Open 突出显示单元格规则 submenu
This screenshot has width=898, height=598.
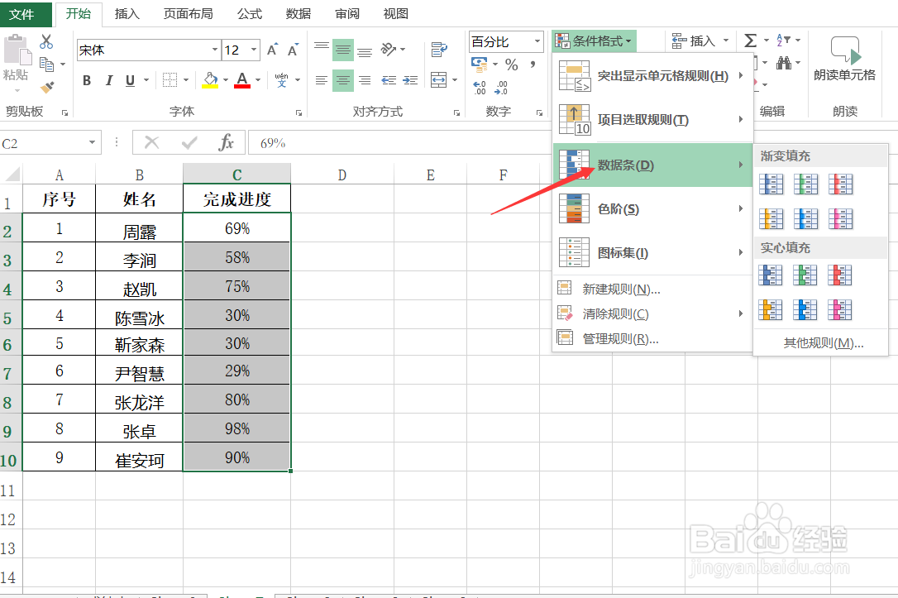point(652,75)
